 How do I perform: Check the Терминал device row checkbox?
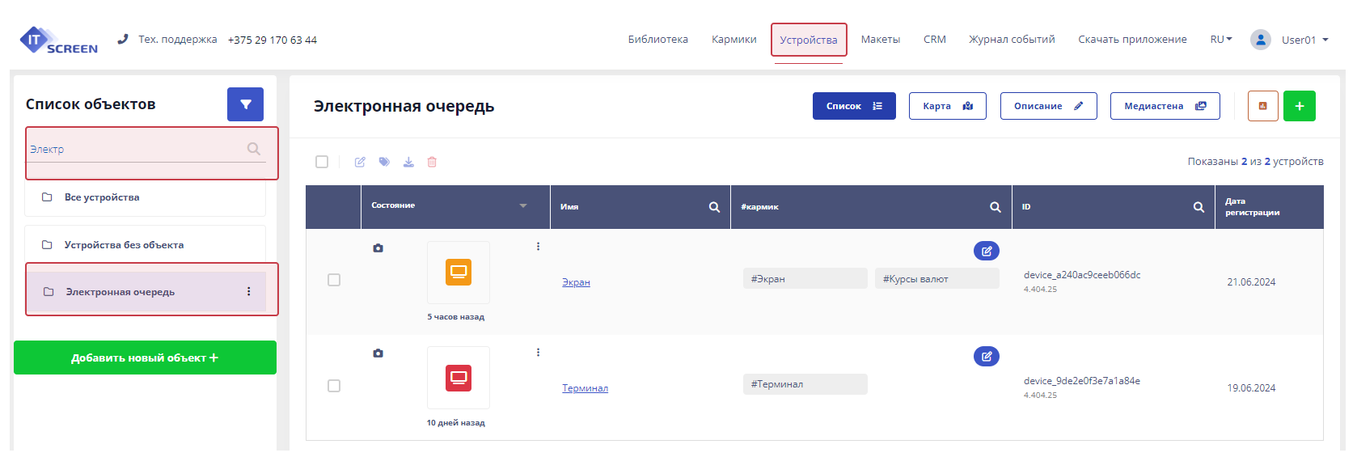[x=334, y=386]
